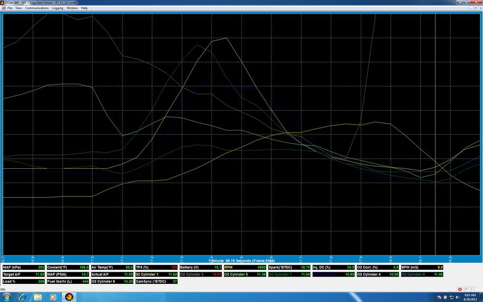
Task: Click the Spark(°BTDC) data field
Action: tap(289, 267)
